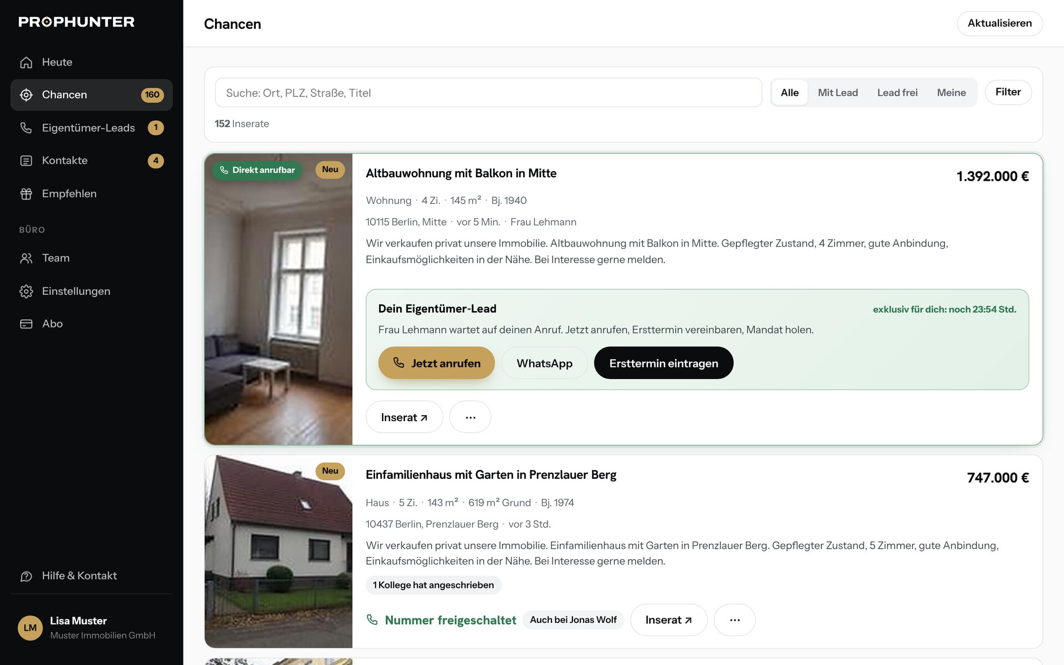Open Inserat link of Einfamilienhaus listing
This screenshot has height=665, width=1064.
point(668,620)
